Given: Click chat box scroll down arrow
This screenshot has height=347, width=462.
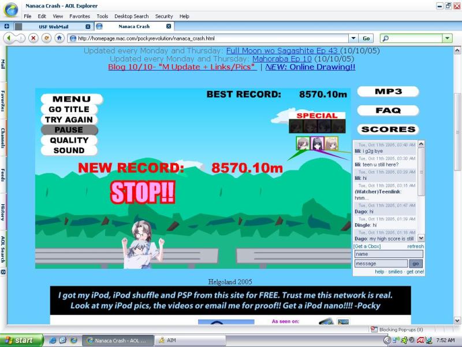Looking at the screenshot, I should pyautogui.click(x=421, y=238).
